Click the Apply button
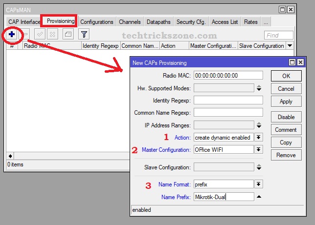The image size is (315, 225). point(286,102)
